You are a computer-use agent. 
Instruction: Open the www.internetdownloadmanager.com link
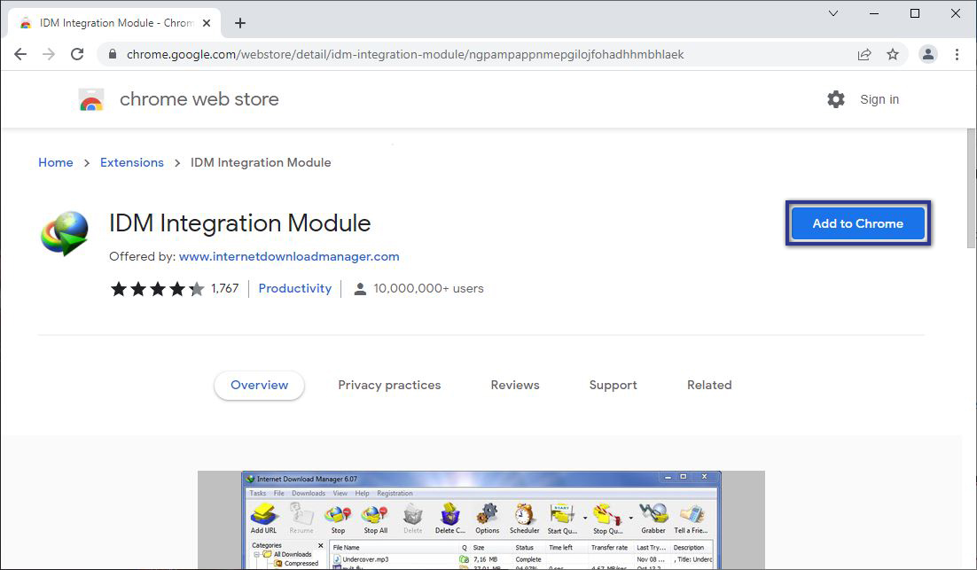pyautogui.click(x=288, y=256)
